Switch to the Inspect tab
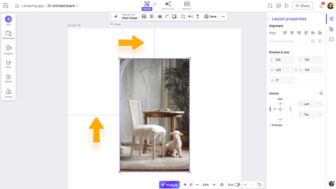Image resolution: width=336 pixels, height=189 pixels. click(187, 6)
